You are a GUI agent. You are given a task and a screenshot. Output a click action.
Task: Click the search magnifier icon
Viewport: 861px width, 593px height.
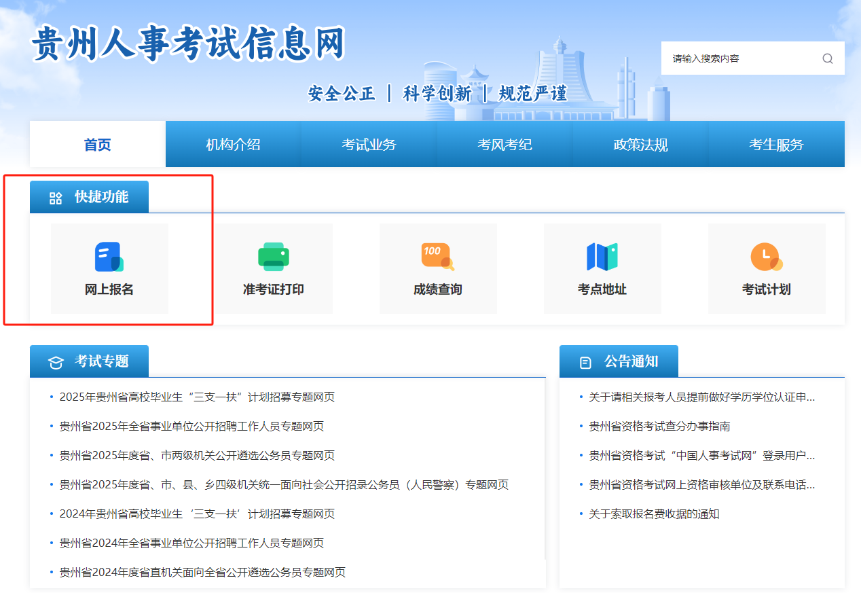pos(827,58)
